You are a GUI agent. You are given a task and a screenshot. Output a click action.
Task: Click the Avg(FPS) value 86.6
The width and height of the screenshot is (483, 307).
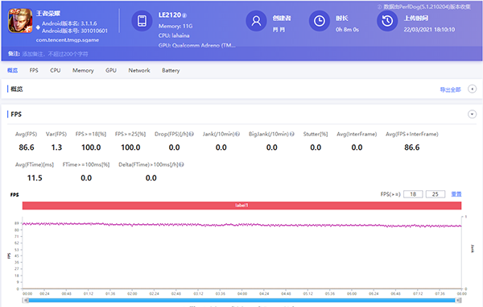[x=27, y=147]
